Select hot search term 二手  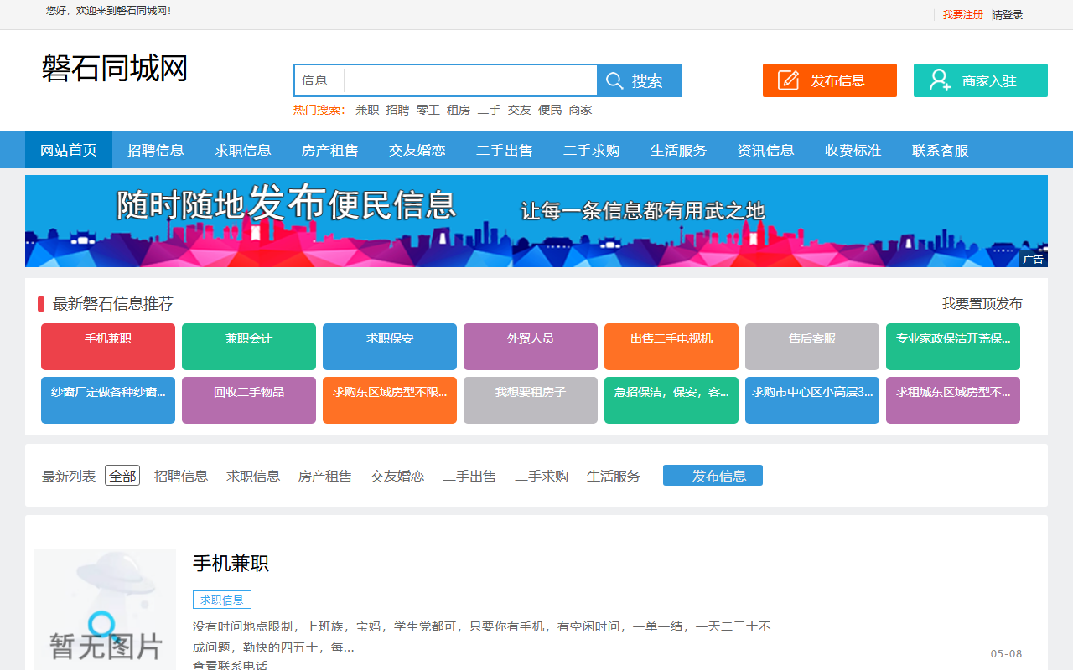coord(489,110)
